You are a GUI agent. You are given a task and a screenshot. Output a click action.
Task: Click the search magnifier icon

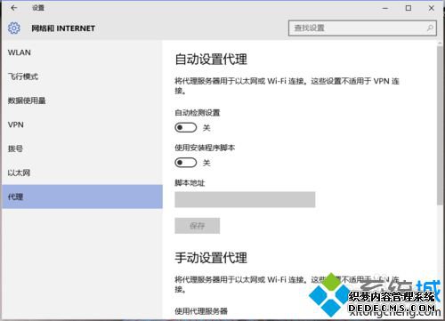pyautogui.click(x=430, y=28)
